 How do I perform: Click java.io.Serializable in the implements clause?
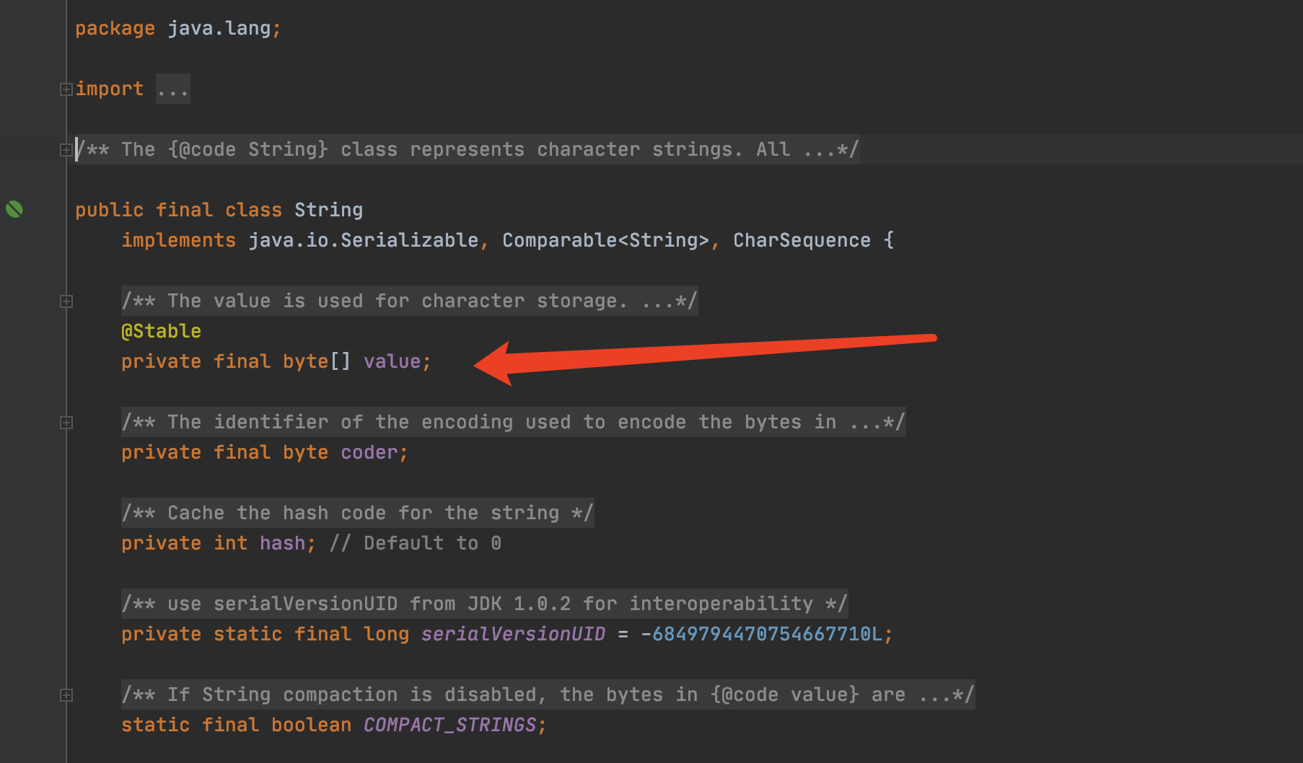coord(364,240)
